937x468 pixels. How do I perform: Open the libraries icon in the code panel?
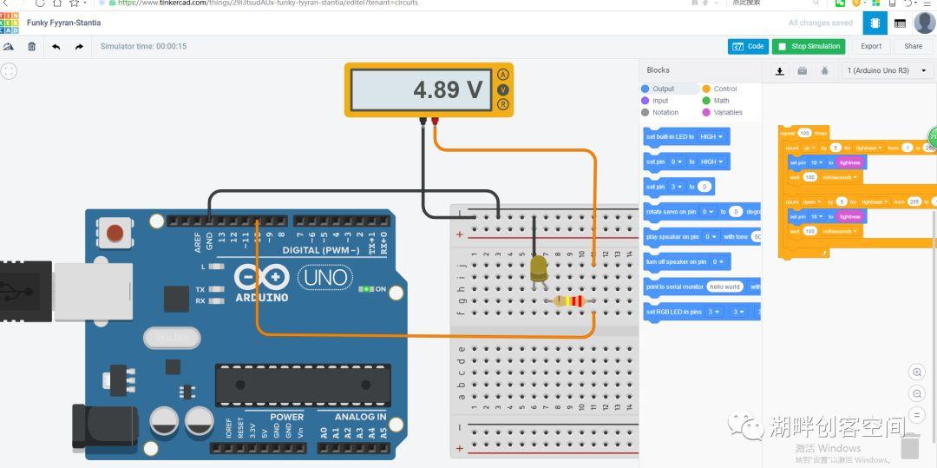802,70
